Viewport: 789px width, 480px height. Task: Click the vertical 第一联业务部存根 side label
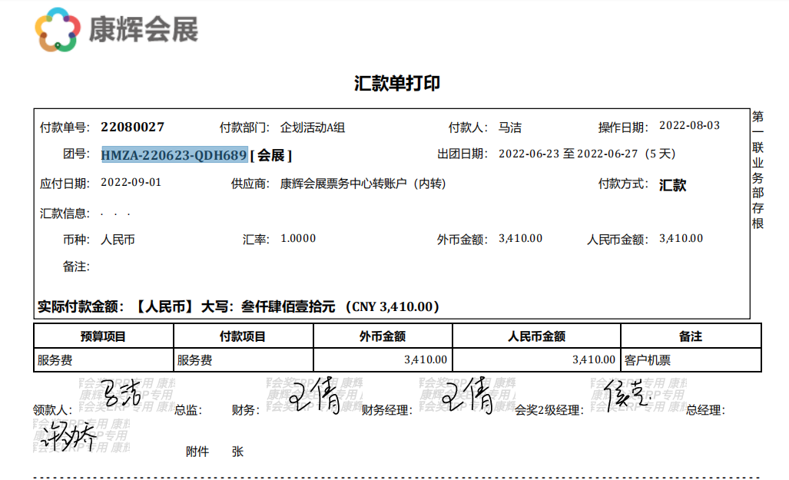click(x=758, y=169)
